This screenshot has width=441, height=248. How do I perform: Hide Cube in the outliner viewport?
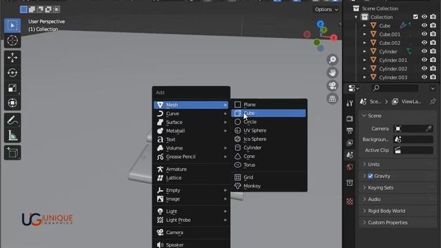point(424,25)
